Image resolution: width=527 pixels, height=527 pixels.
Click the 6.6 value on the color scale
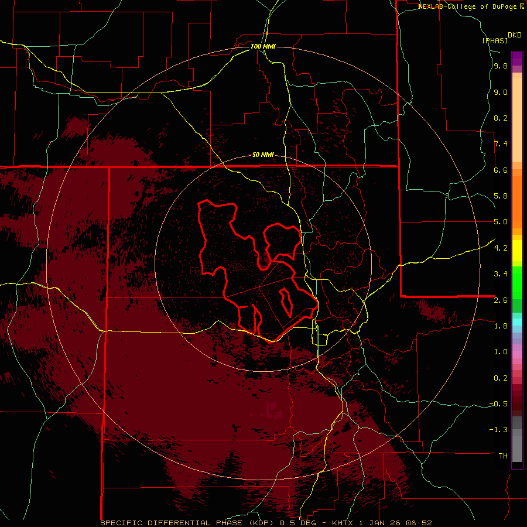point(501,170)
